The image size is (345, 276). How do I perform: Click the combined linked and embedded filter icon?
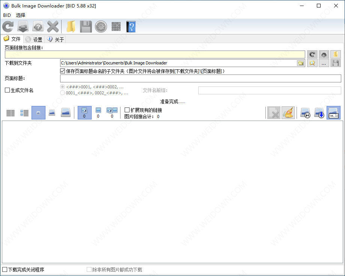pyautogui.click(x=112, y=113)
